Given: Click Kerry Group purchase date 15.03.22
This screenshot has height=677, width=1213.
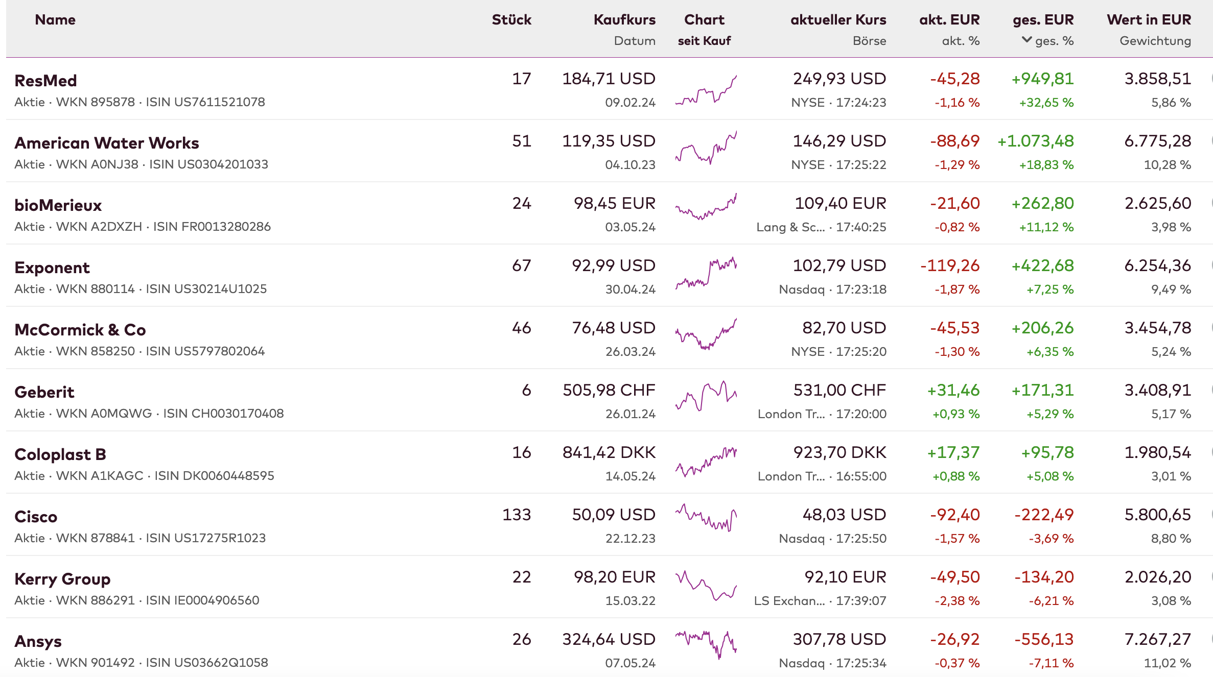Looking at the screenshot, I should point(630,600).
